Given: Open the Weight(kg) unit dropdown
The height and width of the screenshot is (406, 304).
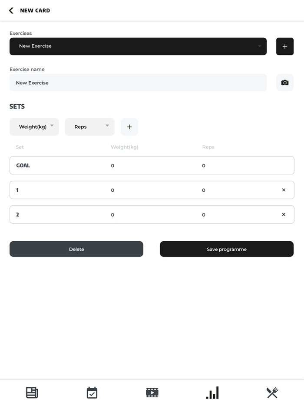Looking at the screenshot, I should point(34,127).
